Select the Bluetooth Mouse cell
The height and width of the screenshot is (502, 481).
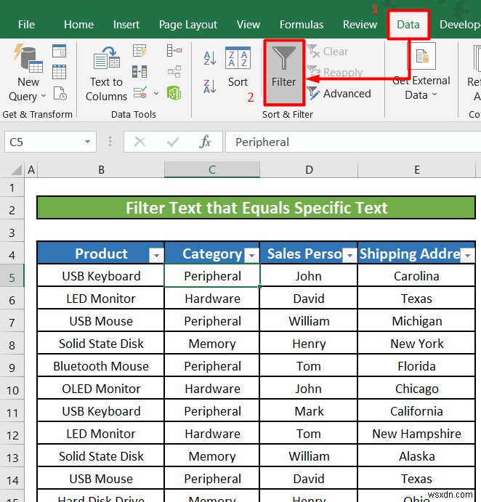101,366
